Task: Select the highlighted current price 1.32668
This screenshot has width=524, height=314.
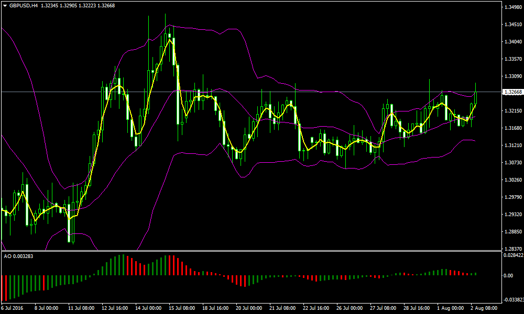Action: (x=513, y=92)
